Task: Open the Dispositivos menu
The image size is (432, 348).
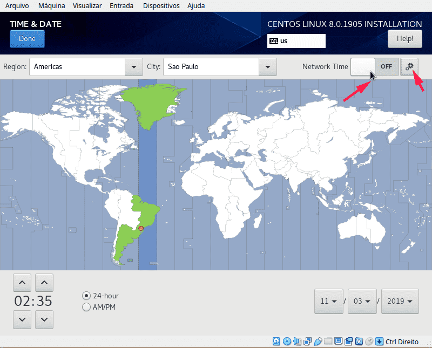Action: pyautogui.click(x=161, y=6)
